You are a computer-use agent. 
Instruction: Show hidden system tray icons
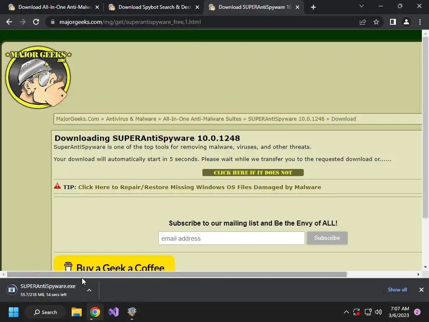[346, 312]
